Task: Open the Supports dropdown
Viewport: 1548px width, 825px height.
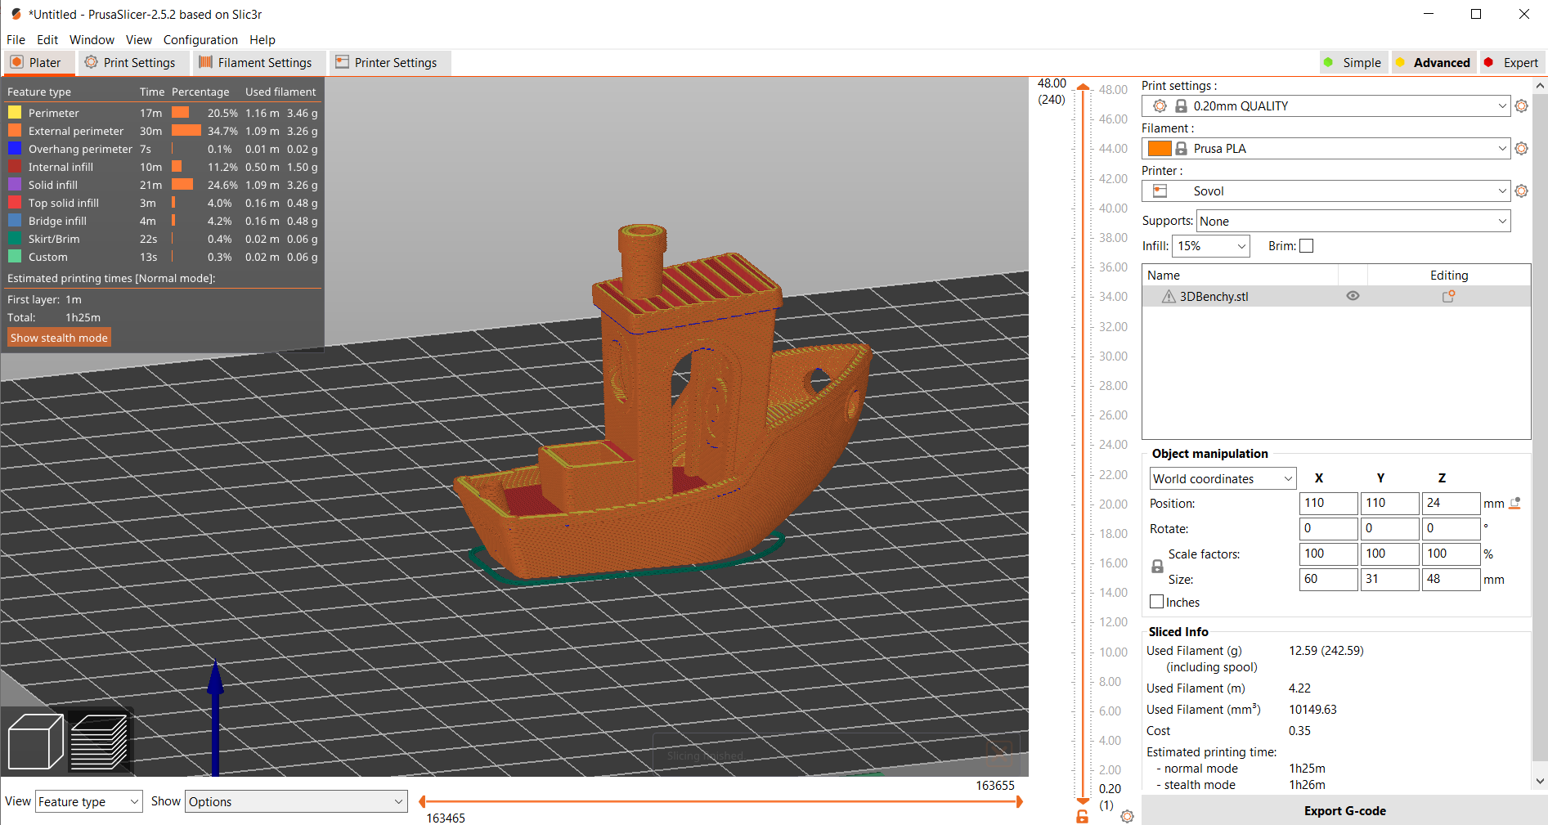Action: [x=1353, y=222]
